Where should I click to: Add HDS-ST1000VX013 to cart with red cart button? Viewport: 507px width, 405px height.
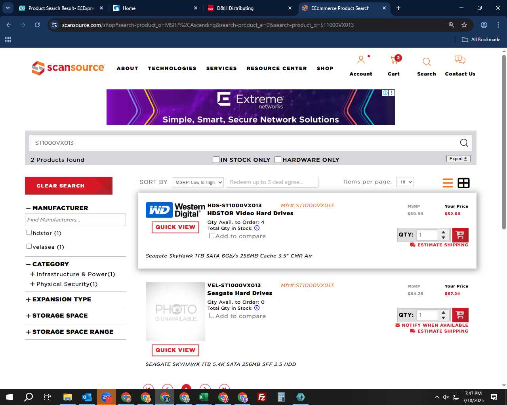point(460,235)
